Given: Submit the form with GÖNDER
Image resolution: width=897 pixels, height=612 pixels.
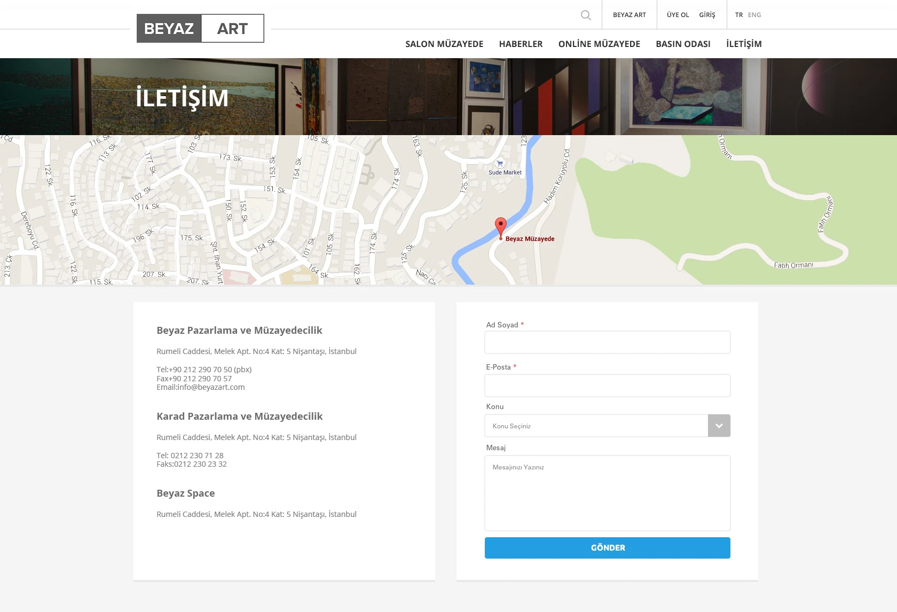Looking at the screenshot, I should (608, 548).
